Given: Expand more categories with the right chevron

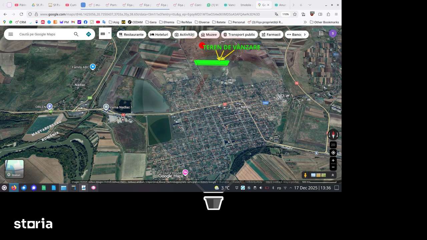Looking at the screenshot, I should 305,34.
